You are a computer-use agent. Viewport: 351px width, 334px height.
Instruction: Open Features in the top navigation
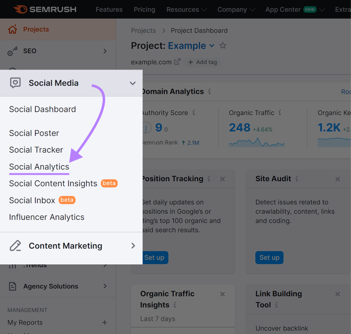click(x=109, y=9)
